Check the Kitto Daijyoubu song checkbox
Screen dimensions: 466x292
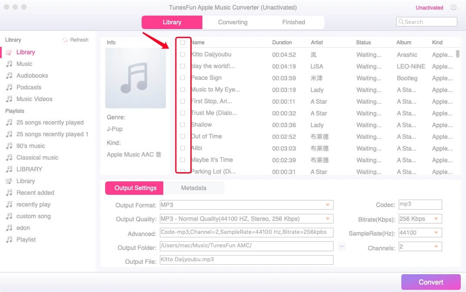pos(182,54)
